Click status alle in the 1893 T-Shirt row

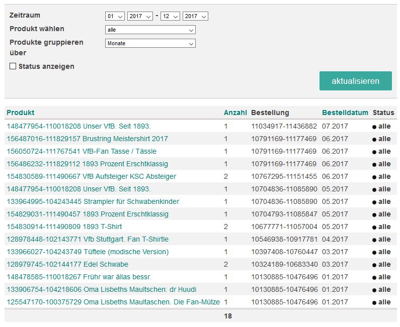click(384, 227)
